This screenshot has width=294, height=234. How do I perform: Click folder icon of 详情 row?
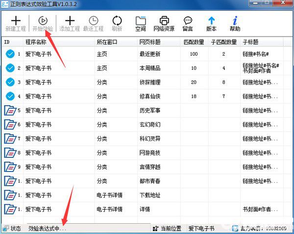pos(10,209)
